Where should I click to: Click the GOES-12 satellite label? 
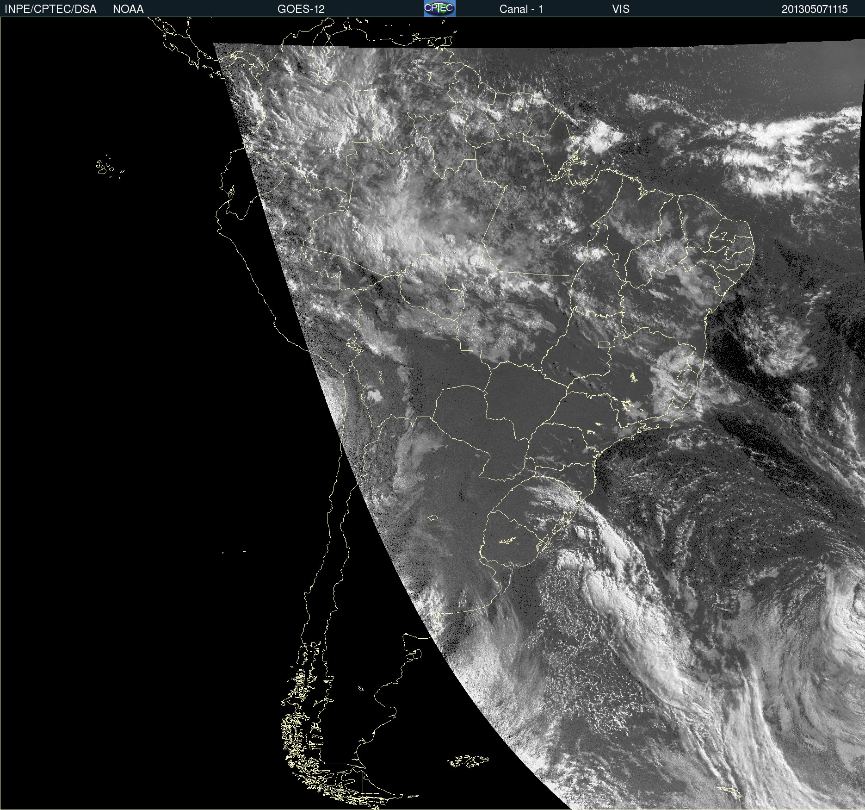coord(301,9)
